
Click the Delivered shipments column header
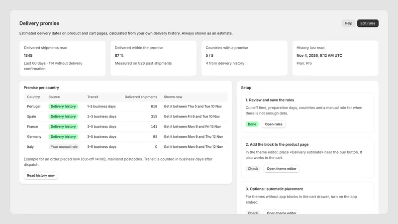coord(141,97)
